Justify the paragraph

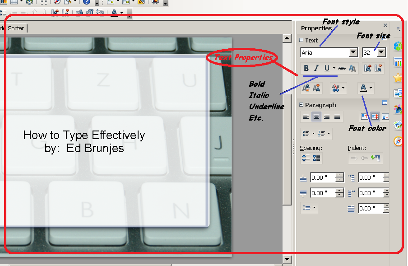click(x=337, y=117)
